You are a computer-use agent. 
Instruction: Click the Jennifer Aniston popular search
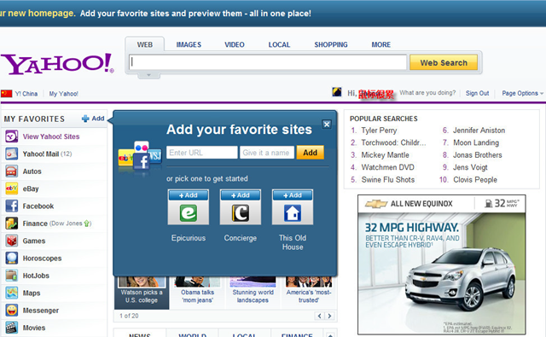click(479, 131)
